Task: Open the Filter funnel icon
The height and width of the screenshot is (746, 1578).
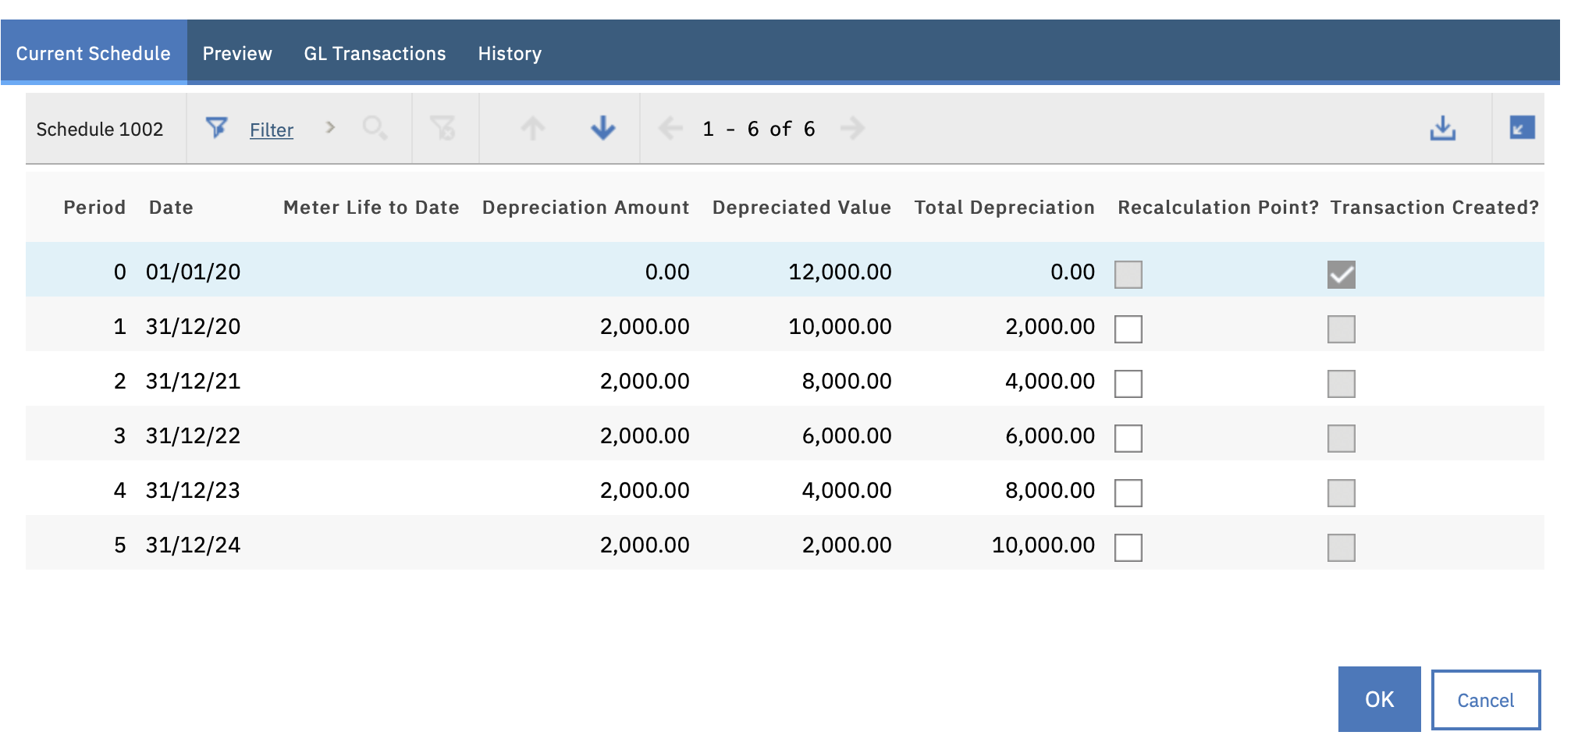Action: [216, 128]
